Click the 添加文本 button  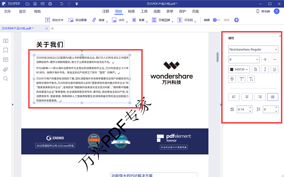tap(55, 20)
